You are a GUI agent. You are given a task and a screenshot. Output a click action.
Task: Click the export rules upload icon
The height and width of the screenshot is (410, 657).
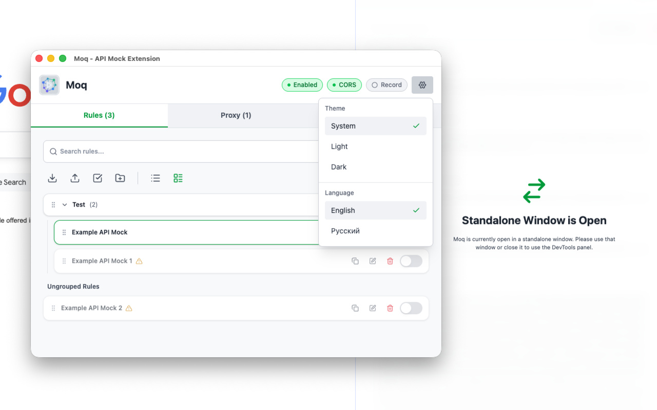point(75,178)
